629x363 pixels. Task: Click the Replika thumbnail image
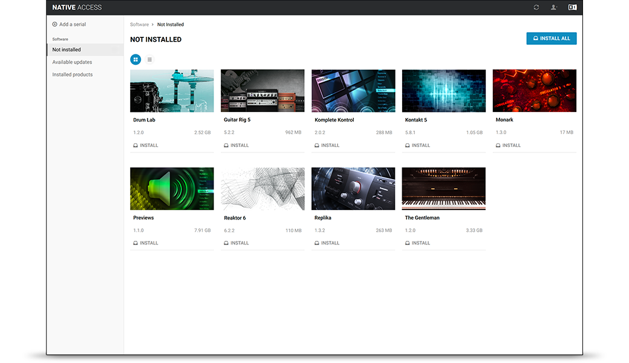tap(353, 189)
